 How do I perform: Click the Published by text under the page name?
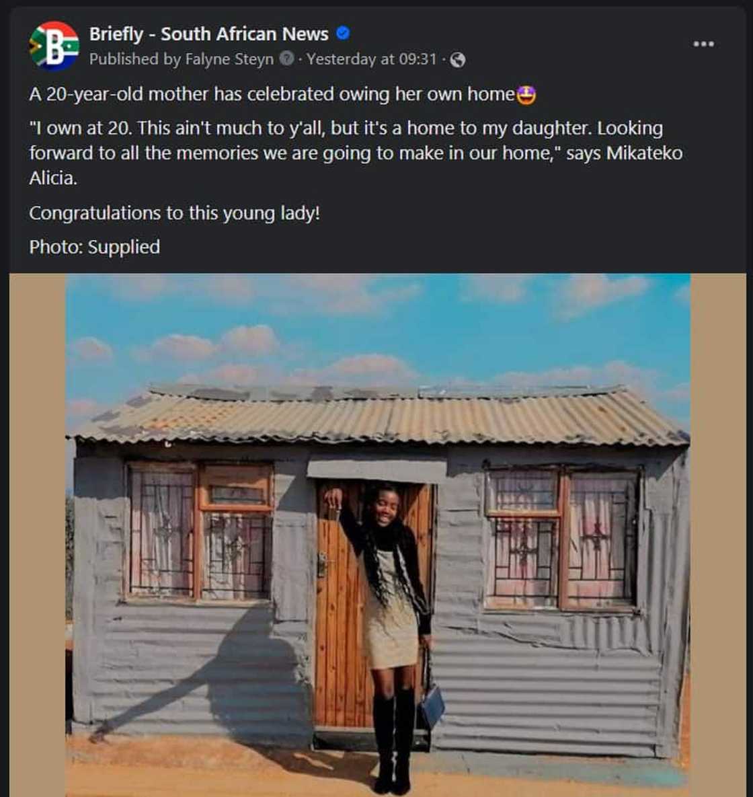[x=135, y=59]
